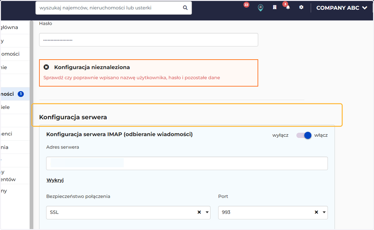This screenshot has height=230, width=374.
Task: Open the building icon in header
Action: (275, 7)
